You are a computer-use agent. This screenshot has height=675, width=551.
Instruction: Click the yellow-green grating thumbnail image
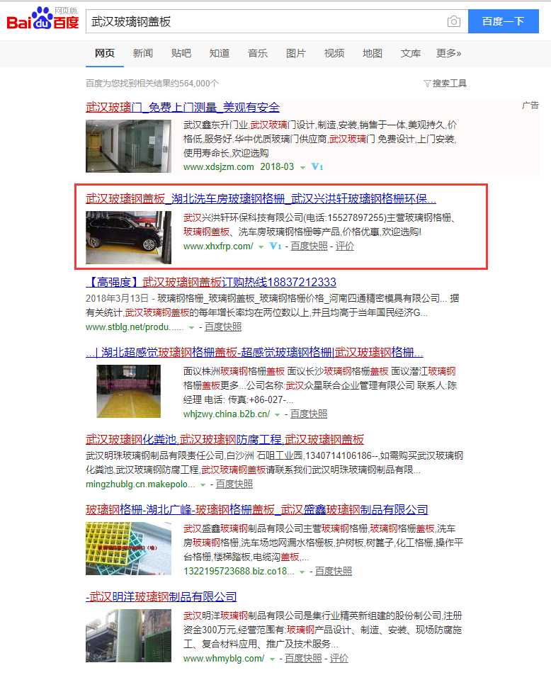(x=128, y=548)
